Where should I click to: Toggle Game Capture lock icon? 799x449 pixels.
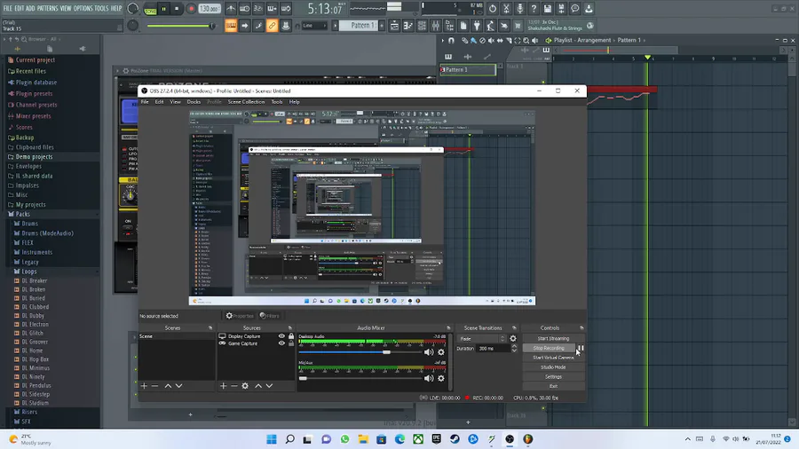(291, 343)
